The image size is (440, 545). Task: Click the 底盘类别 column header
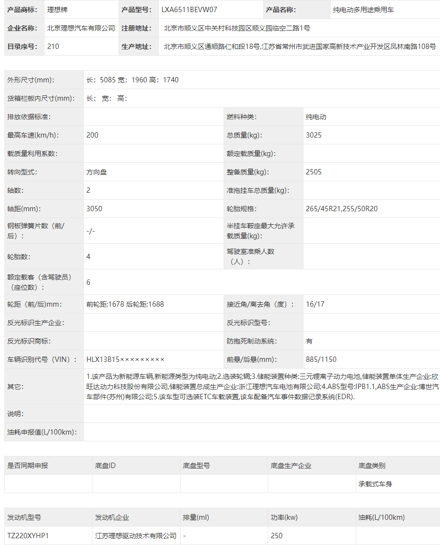372,466
